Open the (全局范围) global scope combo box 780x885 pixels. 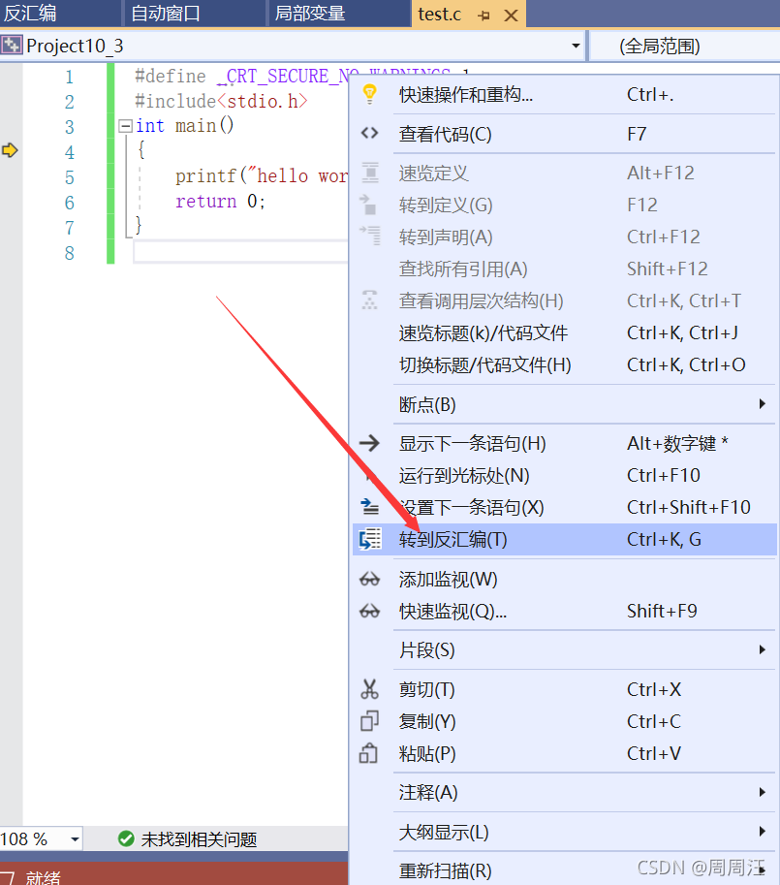pyautogui.click(x=685, y=46)
